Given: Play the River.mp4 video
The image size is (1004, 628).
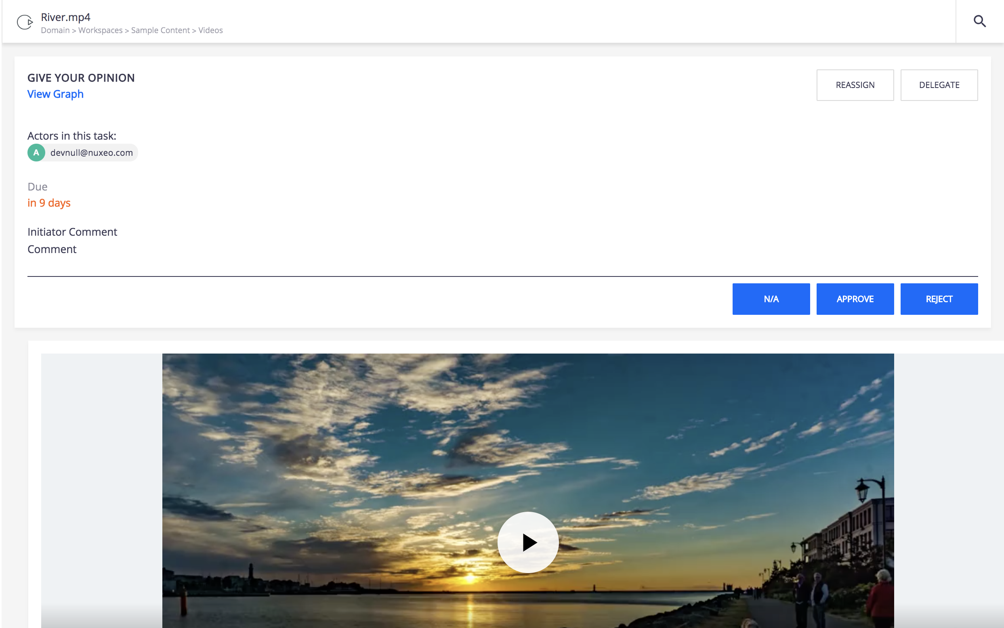Looking at the screenshot, I should (528, 542).
